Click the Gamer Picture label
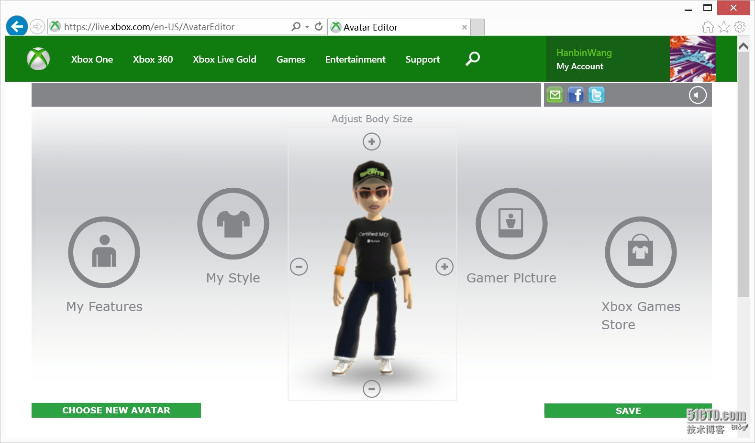This screenshot has height=443, width=755. click(511, 278)
